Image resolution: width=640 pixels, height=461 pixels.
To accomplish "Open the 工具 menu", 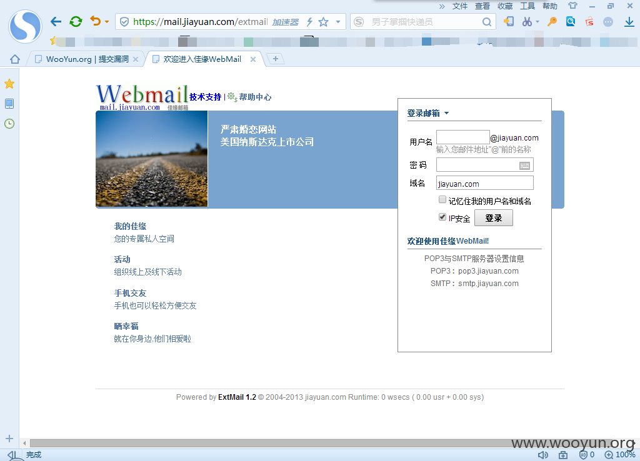I will [527, 6].
